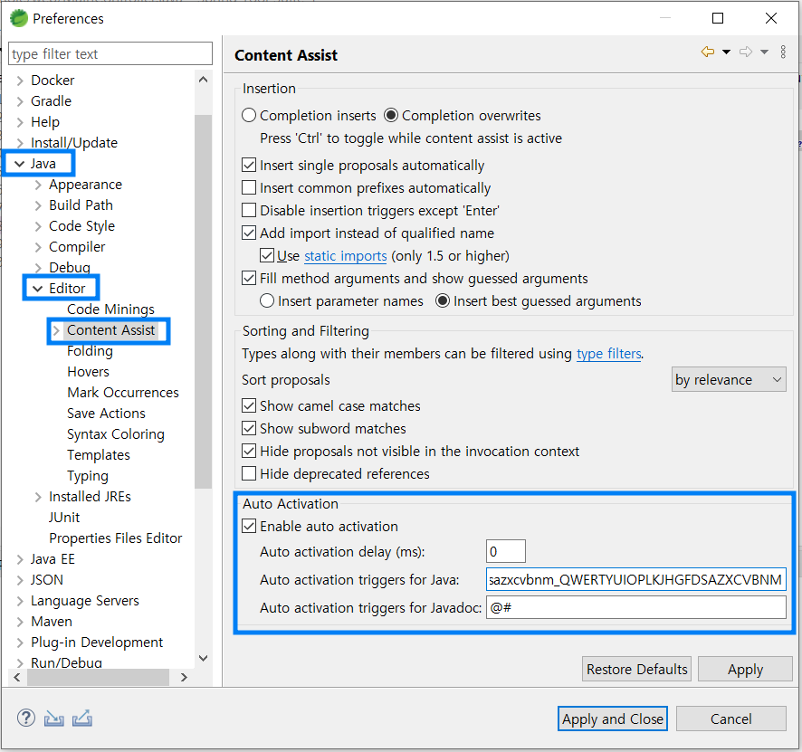The height and width of the screenshot is (752, 802).
Task: Click the Spring leaf Preferences window icon
Action: click(x=19, y=18)
